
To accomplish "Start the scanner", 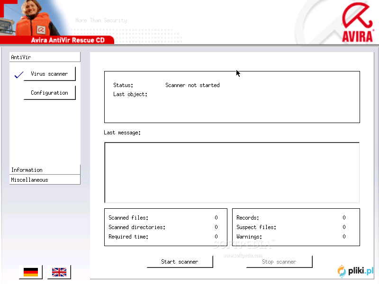I will tap(180, 262).
